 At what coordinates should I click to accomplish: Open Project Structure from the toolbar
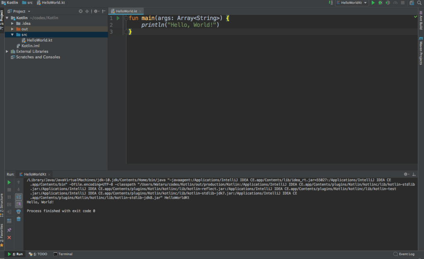click(412, 3)
